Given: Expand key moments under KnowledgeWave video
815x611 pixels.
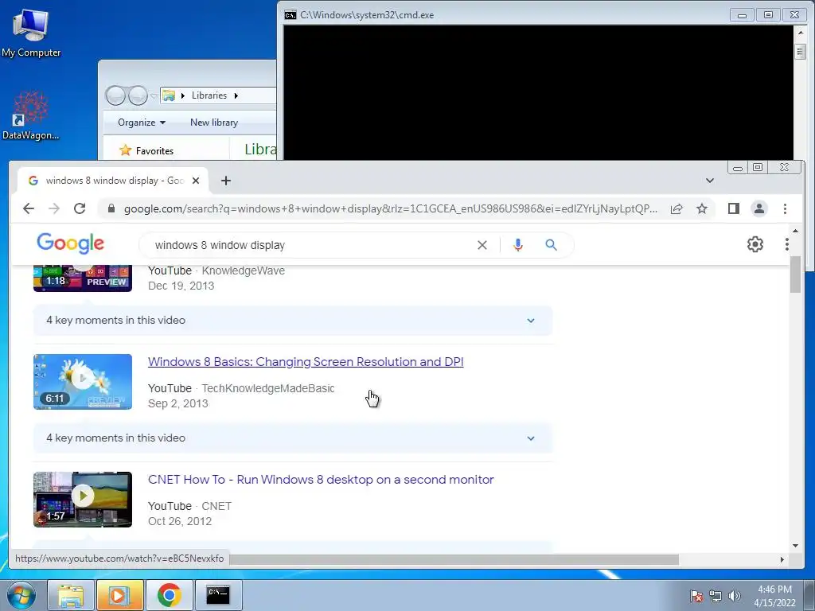Looking at the screenshot, I should point(293,321).
